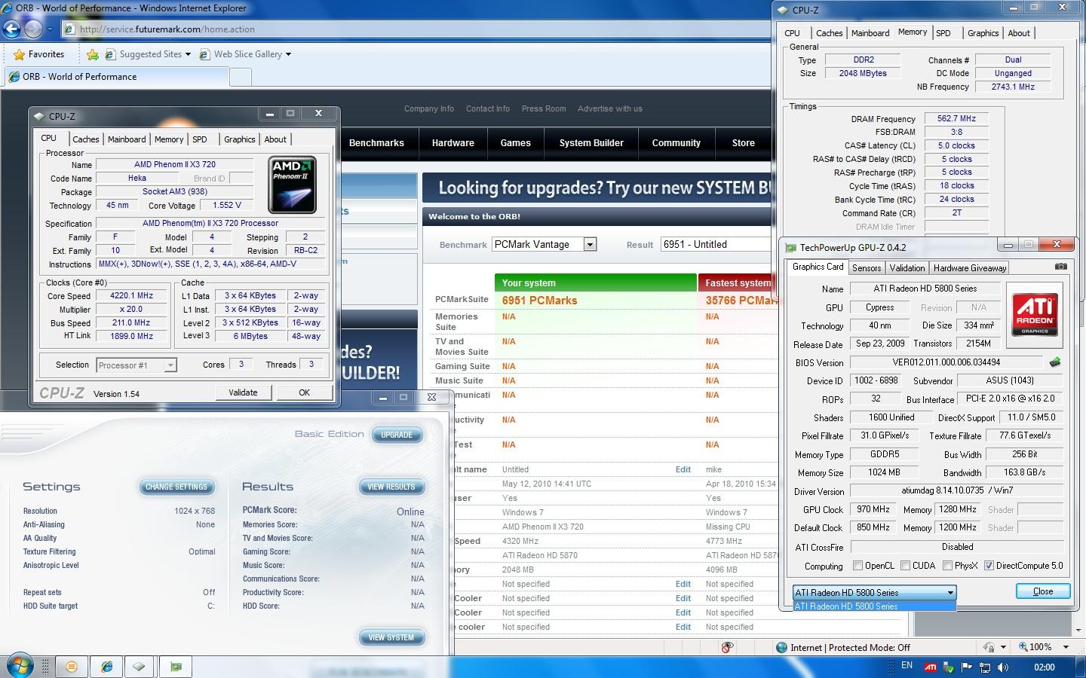Open Internet Explorer from the taskbar
Screen dimensions: 1086x678
click(x=106, y=667)
